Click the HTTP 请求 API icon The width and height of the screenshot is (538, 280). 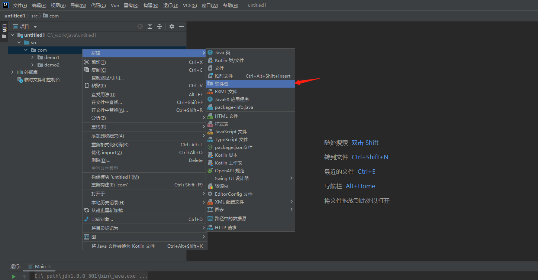[210, 228]
